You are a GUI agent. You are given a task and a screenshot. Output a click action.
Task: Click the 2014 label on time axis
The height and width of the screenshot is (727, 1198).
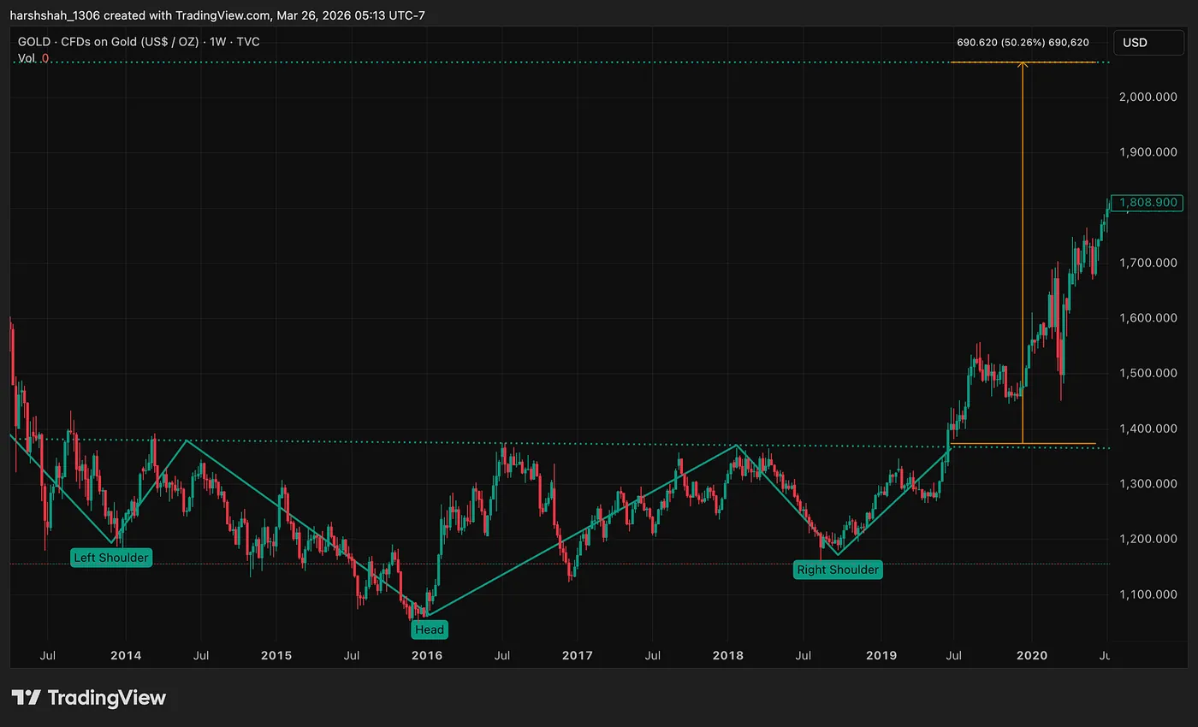pyautogui.click(x=126, y=655)
